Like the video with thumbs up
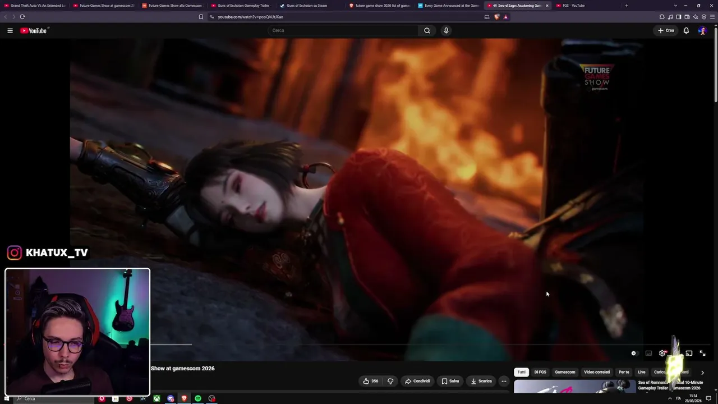Image resolution: width=718 pixels, height=404 pixels. coord(371,381)
